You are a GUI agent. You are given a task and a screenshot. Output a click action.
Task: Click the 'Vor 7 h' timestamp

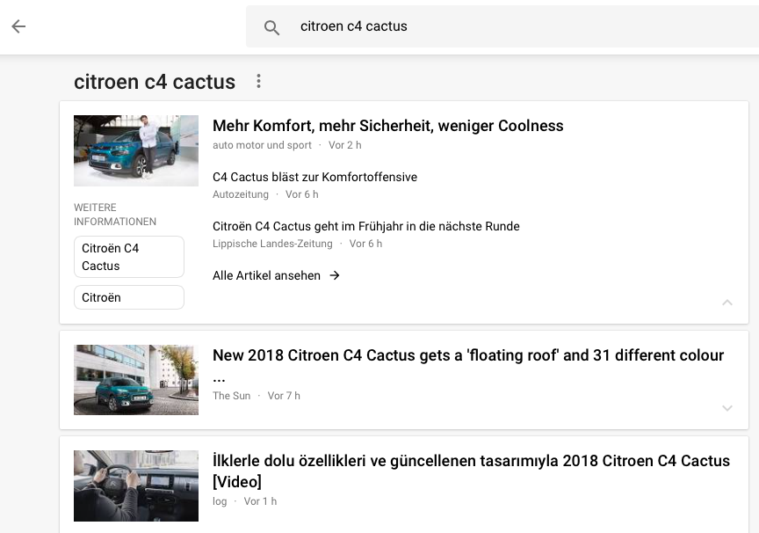284,396
